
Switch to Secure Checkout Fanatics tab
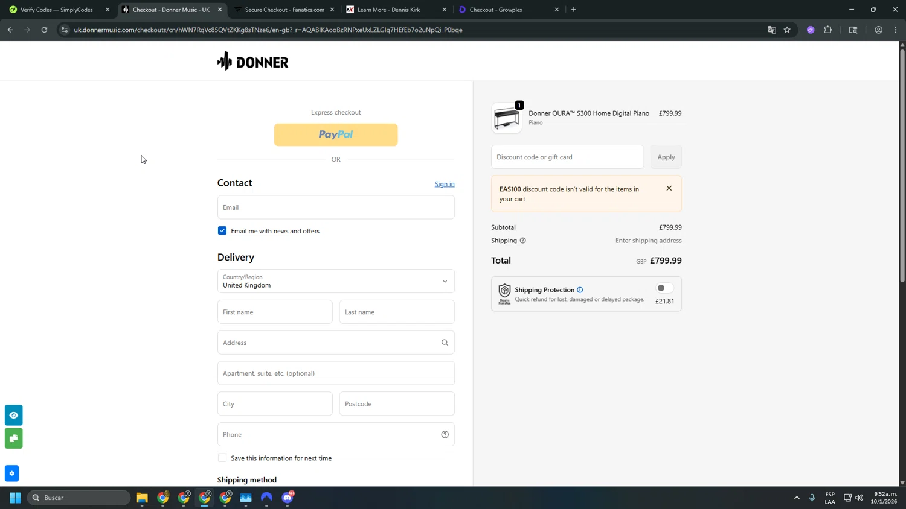tap(284, 10)
